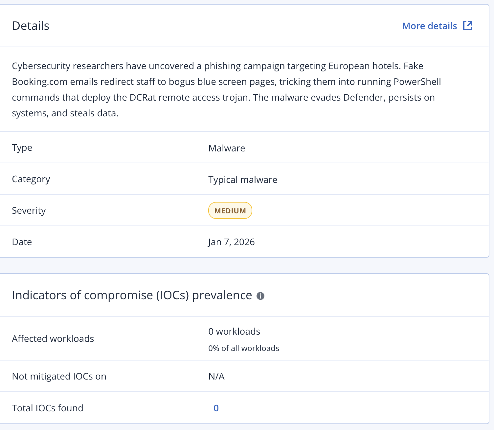Click the N/A value
The height and width of the screenshot is (430, 494).
tap(216, 376)
